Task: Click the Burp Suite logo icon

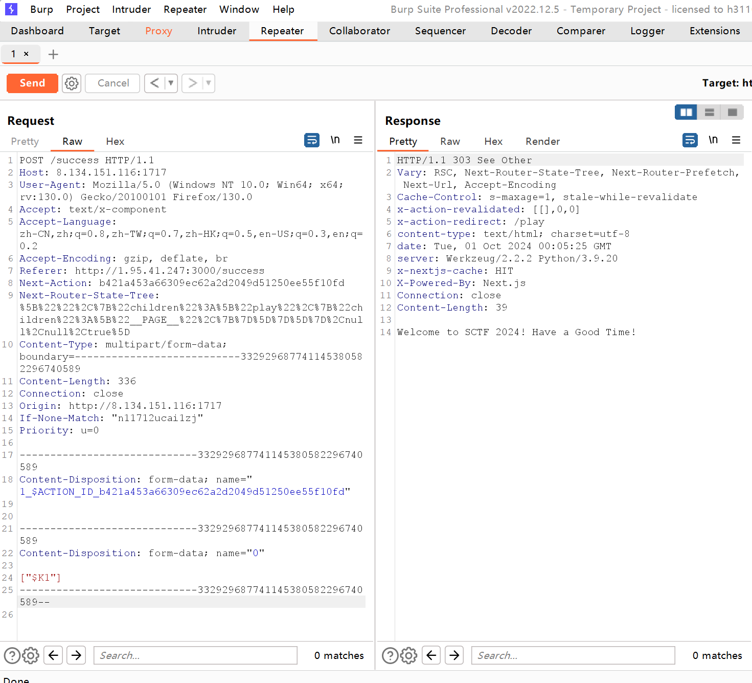Action: 11,9
